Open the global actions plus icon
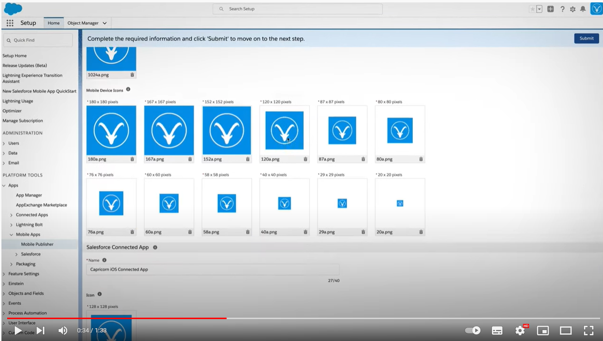 tap(551, 9)
